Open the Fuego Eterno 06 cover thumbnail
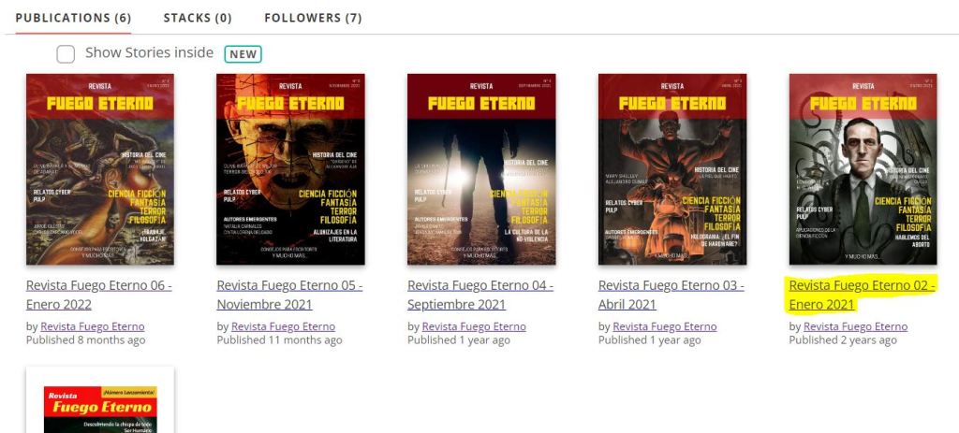This screenshot has width=959, height=433. point(99,169)
